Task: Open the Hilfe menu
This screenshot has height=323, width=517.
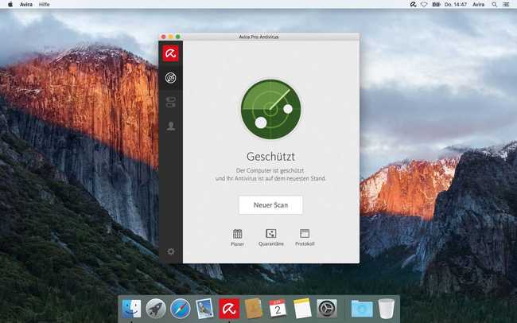Action: pyautogui.click(x=45, y=4)
